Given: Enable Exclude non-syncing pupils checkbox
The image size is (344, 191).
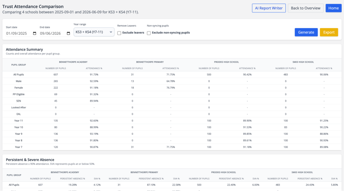Looking at the screenshot, I should pyautogui.click(x=149, y=33).
